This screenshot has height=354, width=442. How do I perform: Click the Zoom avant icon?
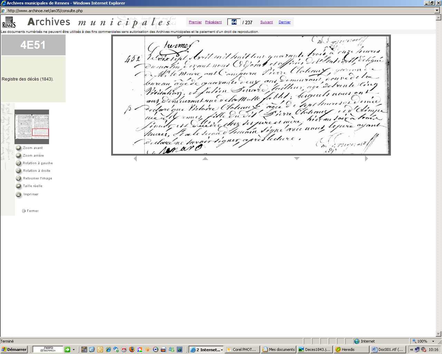point(19,148)
